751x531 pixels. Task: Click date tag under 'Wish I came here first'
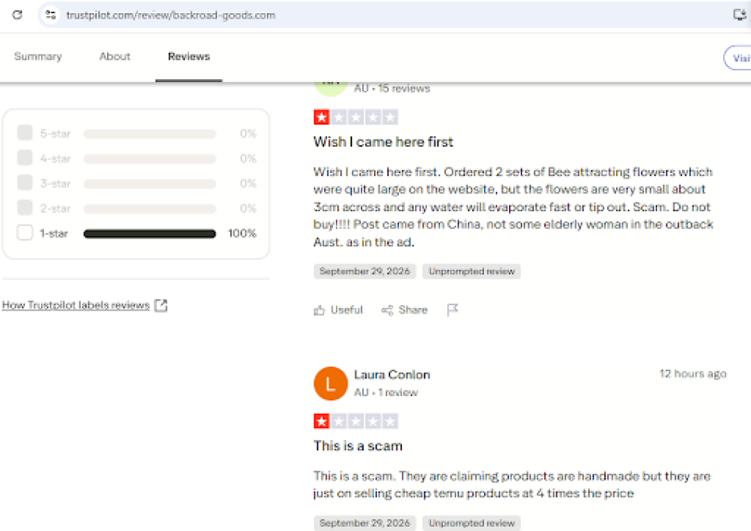(364, 271)
